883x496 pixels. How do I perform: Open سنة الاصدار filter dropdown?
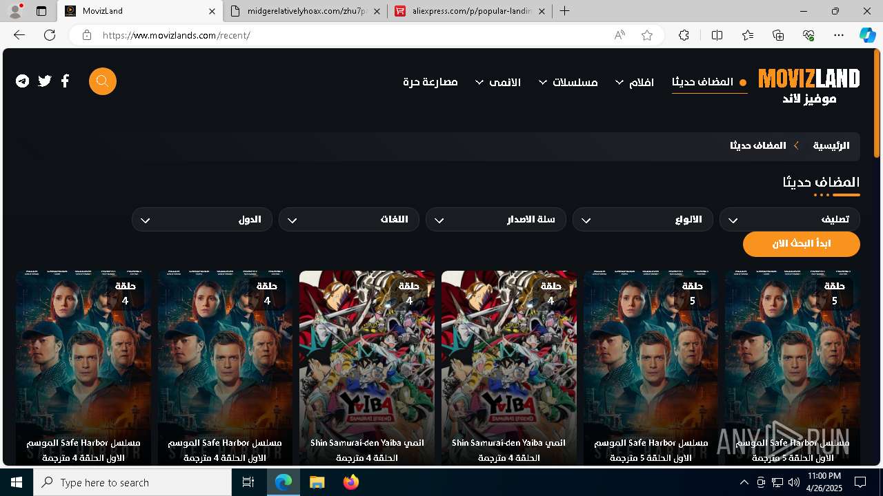(x=495, y=220)
